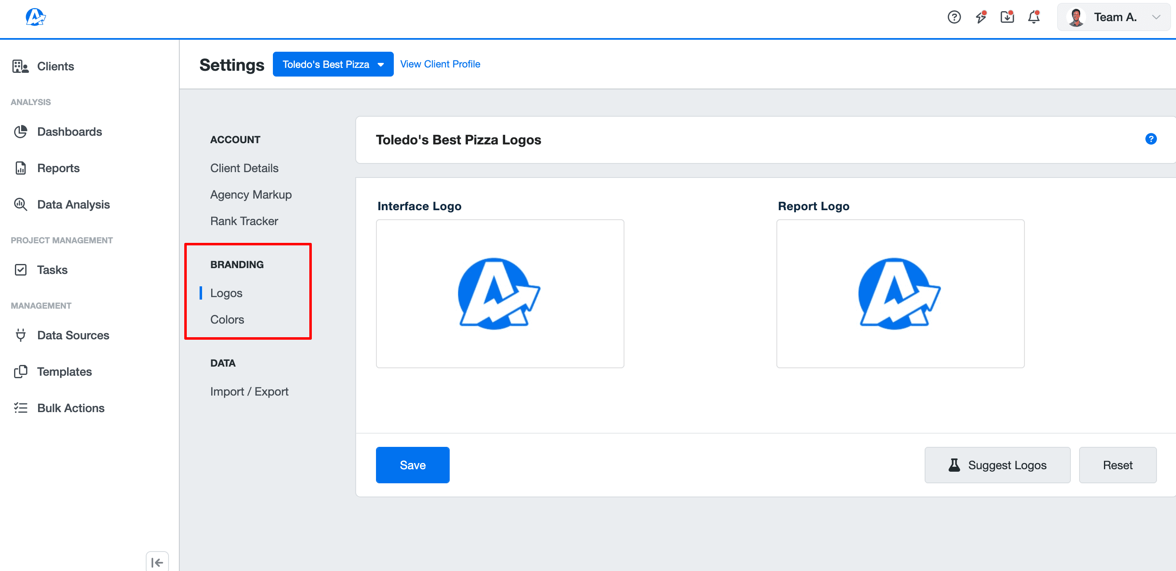The width and height of the screenshot is (1176, 571).
Task: Click the Templates copy icon
Action: (21, 371)
